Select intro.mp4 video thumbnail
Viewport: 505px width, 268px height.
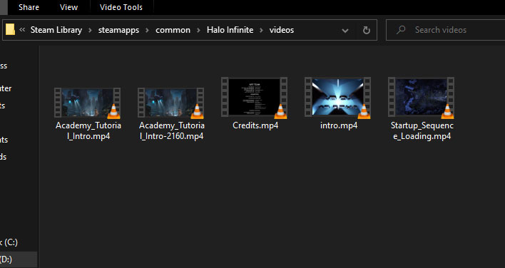tap(337, 97)
